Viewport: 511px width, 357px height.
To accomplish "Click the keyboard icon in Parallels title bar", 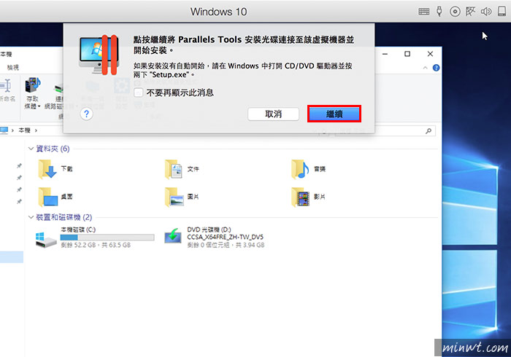I will point(423,12).
